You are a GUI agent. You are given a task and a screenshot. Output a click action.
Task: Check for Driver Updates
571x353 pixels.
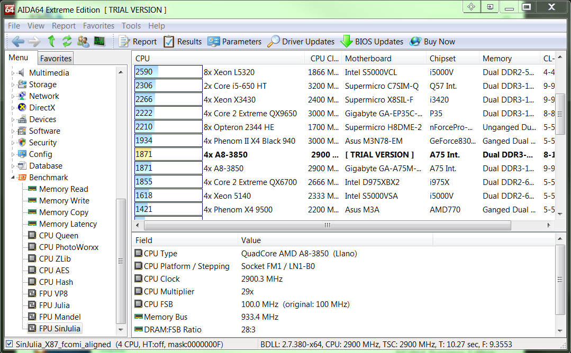[x=301, y=41]
